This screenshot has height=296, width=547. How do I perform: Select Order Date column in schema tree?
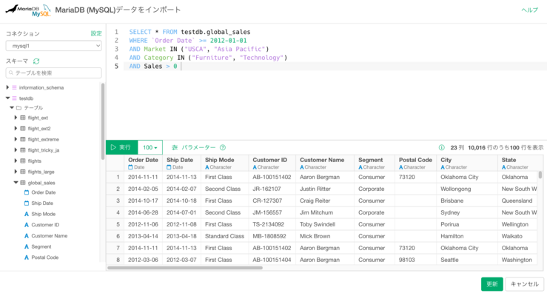(43, 192)
